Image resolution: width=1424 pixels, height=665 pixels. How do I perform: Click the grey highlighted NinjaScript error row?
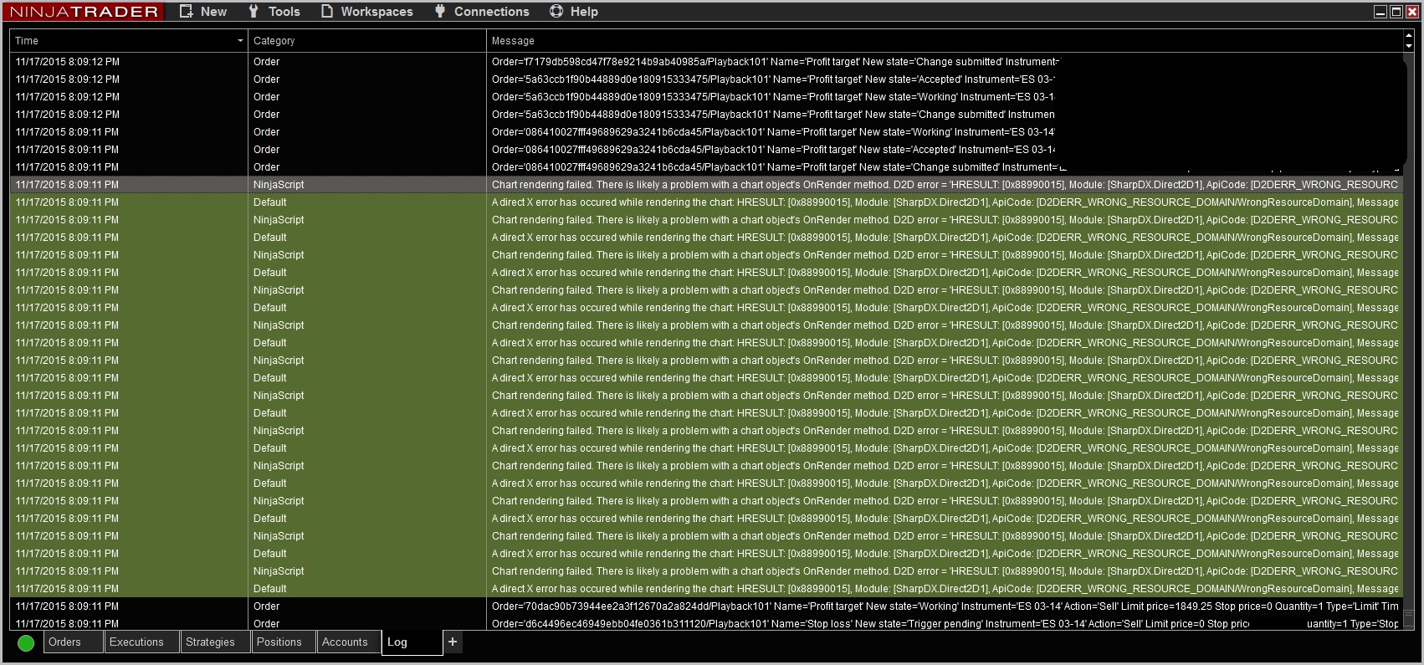706,185
